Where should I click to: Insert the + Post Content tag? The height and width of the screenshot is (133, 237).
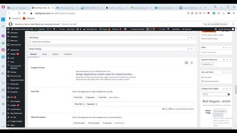pyautogui.click(x=94, y=123)
